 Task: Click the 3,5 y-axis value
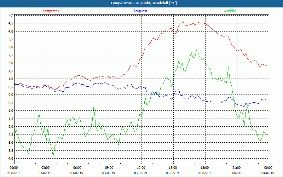pyautogui.click(x=11, y=39)
